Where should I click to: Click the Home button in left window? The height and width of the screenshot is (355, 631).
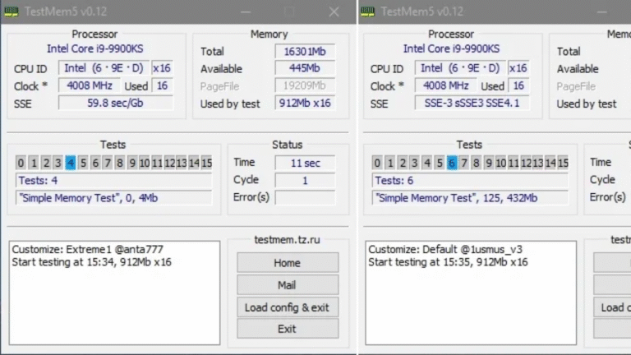click(x=288, y=263)
